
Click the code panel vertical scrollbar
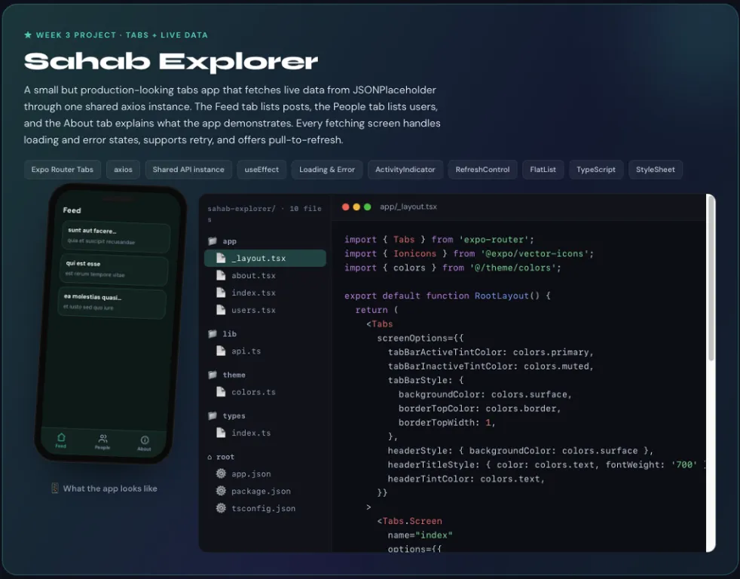[711, 279]
